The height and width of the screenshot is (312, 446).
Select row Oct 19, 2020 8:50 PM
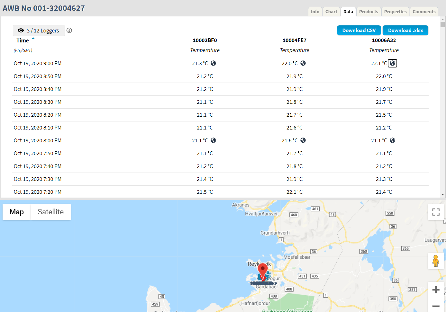(220, 76)
